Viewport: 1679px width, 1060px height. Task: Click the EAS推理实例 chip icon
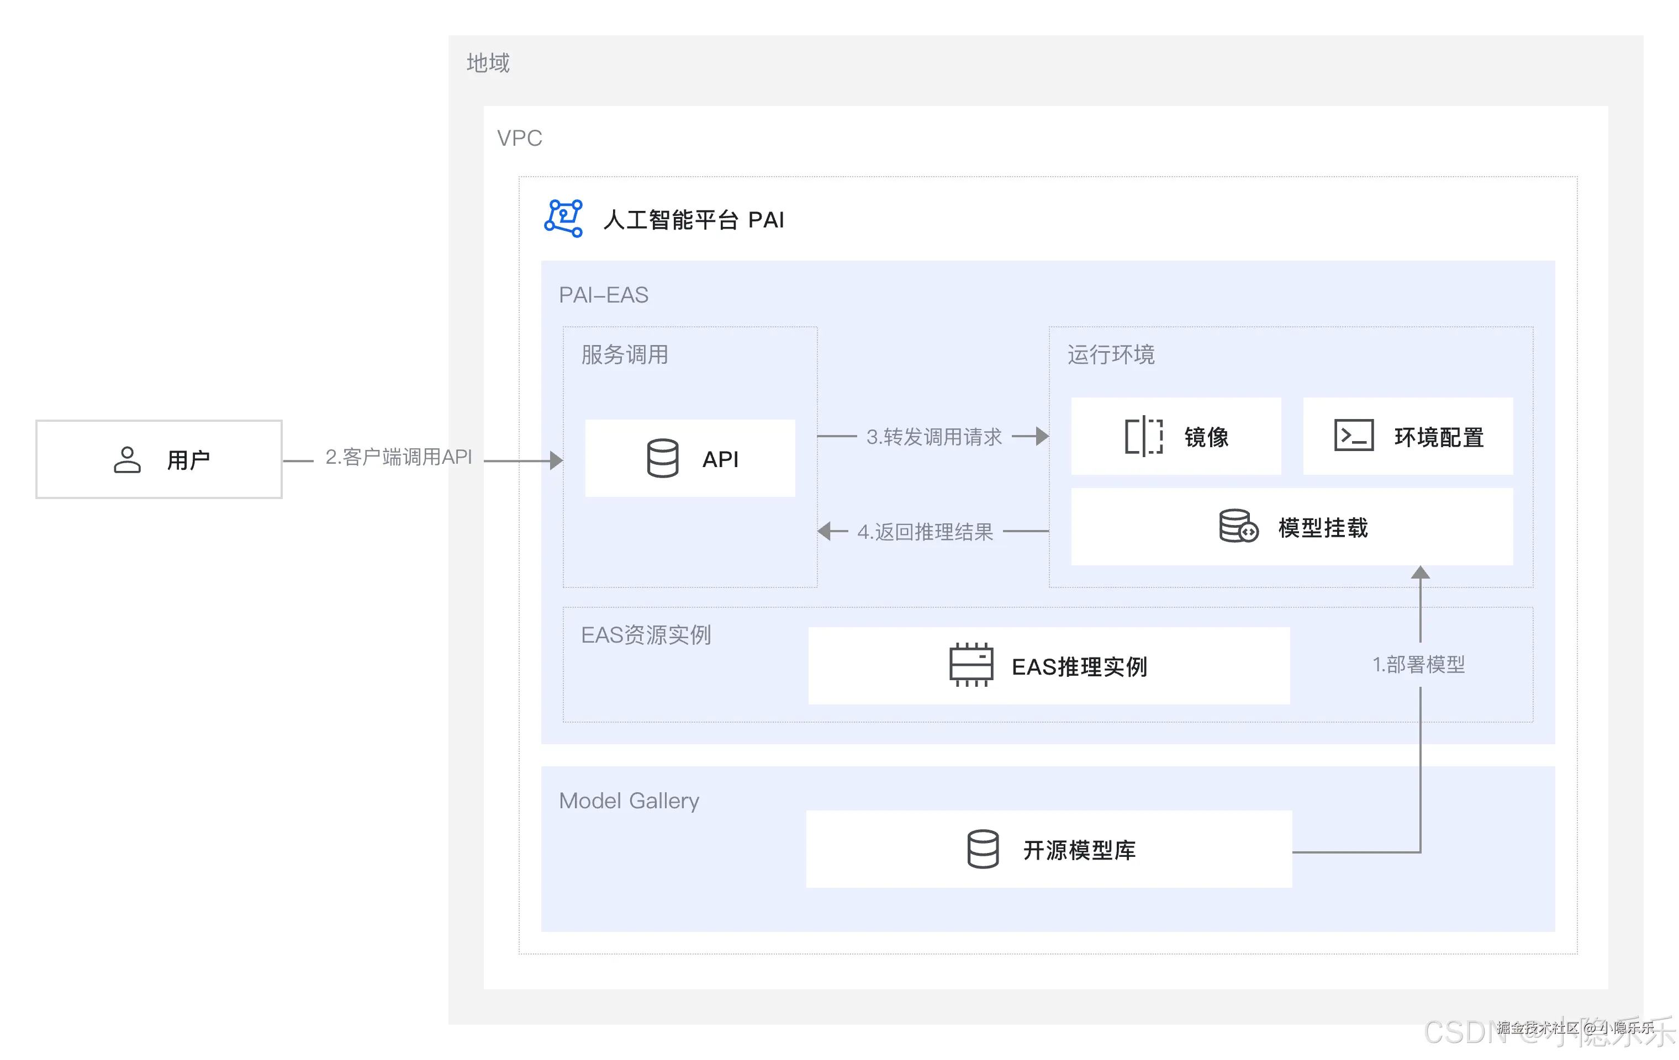(x=970, y=665)
